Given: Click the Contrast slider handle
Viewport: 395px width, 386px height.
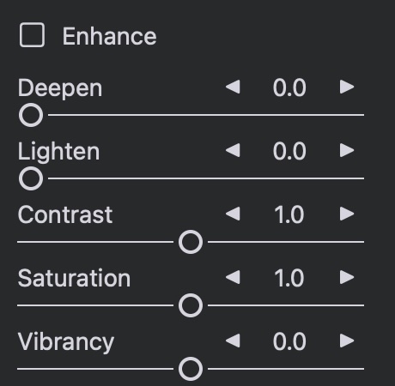Looking at the screenshot, I should point(191,242).
